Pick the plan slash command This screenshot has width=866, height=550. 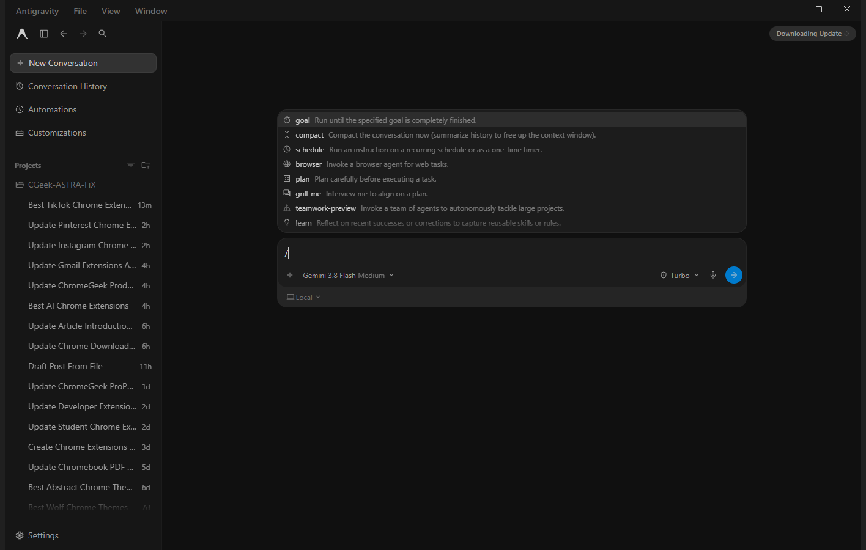(512, 179)
